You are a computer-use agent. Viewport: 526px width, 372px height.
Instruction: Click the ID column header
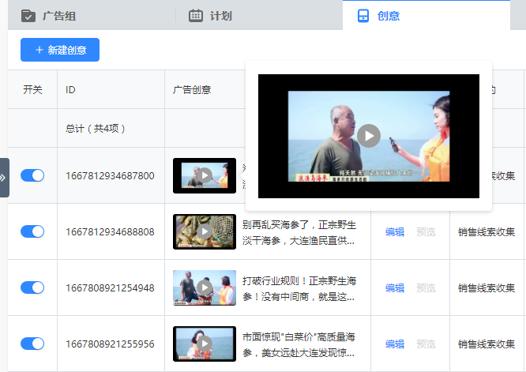click(x=70, y=89)
